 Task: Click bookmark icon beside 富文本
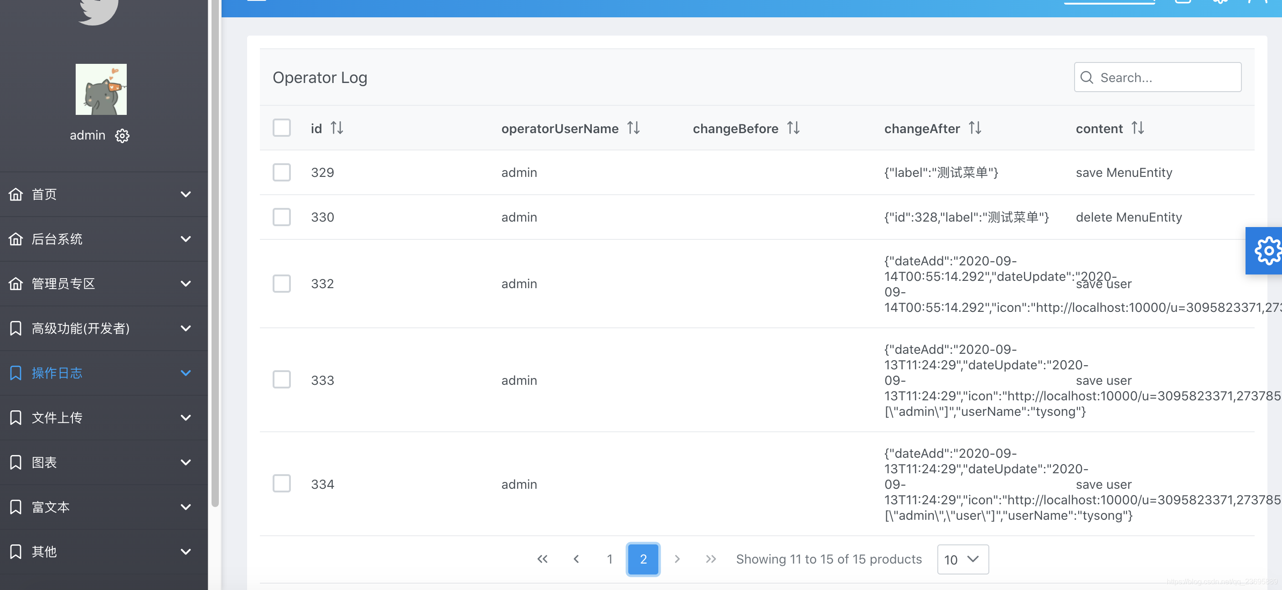point(16,507)
